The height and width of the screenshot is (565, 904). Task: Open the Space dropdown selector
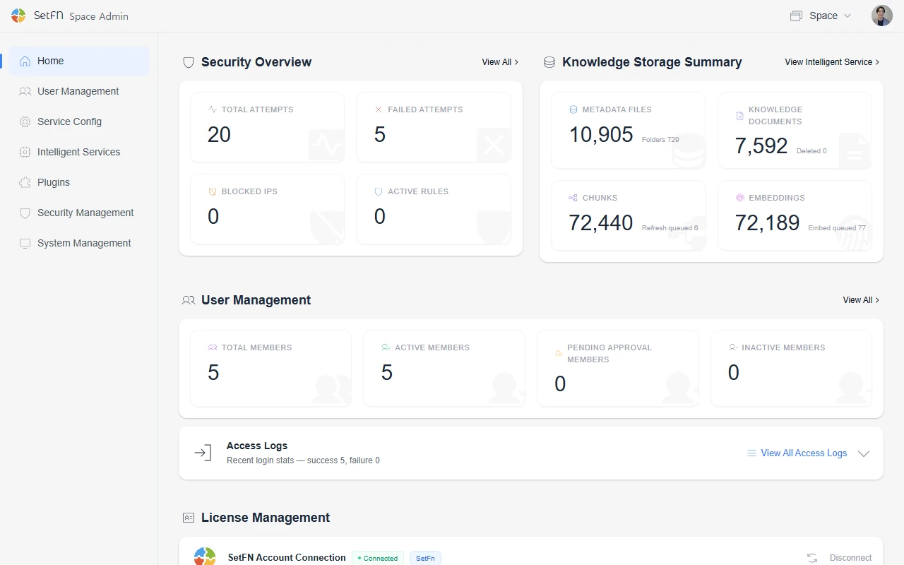(x=821, y=16)
